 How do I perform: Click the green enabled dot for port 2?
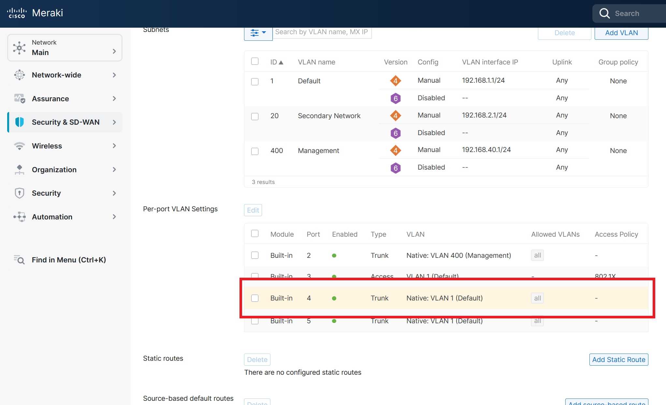tap(334, 256)
